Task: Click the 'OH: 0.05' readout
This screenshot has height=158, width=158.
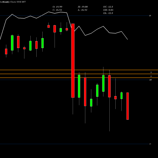Action: [108, 10]
